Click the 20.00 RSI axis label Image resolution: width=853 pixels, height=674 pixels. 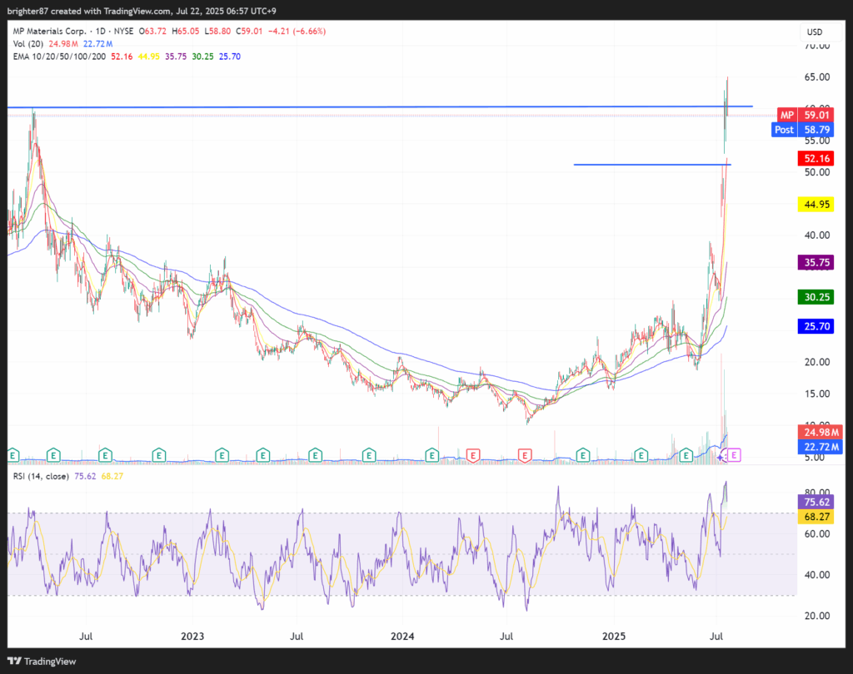click(817, 615)
